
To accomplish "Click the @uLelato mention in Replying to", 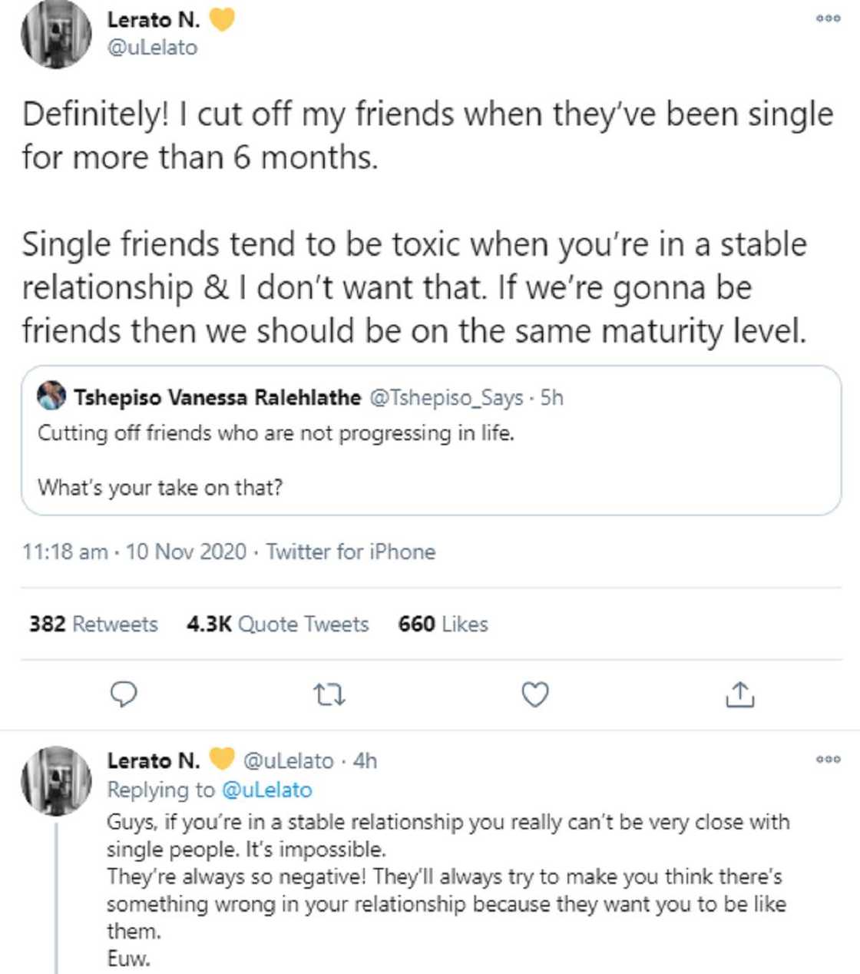I will (x=266, y=790).
